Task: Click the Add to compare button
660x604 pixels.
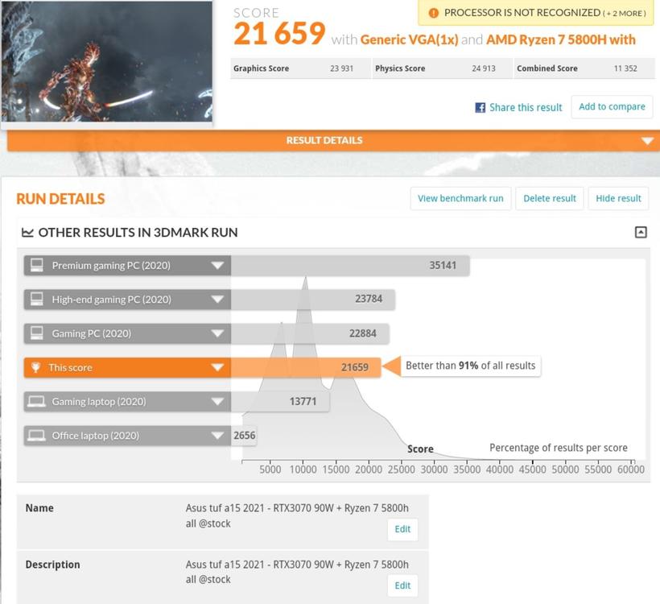Action: click(x=612, y=107)
